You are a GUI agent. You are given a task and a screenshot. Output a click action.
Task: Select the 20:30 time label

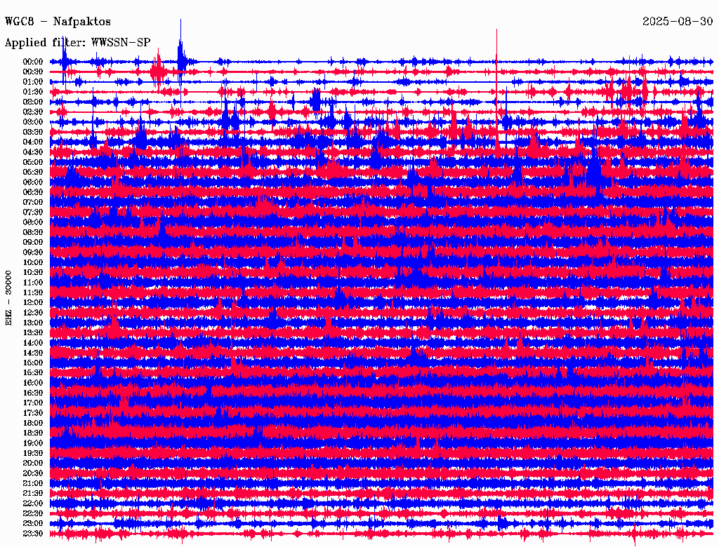pyautogui.click(x=33, y=473)
